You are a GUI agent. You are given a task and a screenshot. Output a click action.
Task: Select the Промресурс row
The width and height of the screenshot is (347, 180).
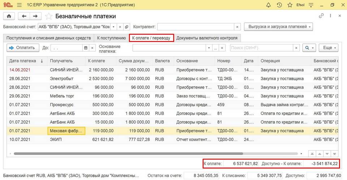click(x=172, y=105)
